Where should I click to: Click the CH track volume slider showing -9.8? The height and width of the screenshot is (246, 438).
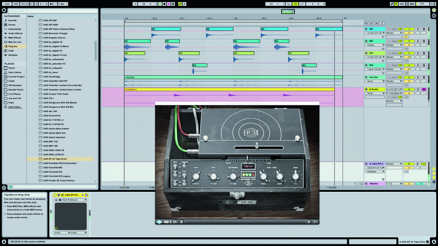[x=409, y=57]
